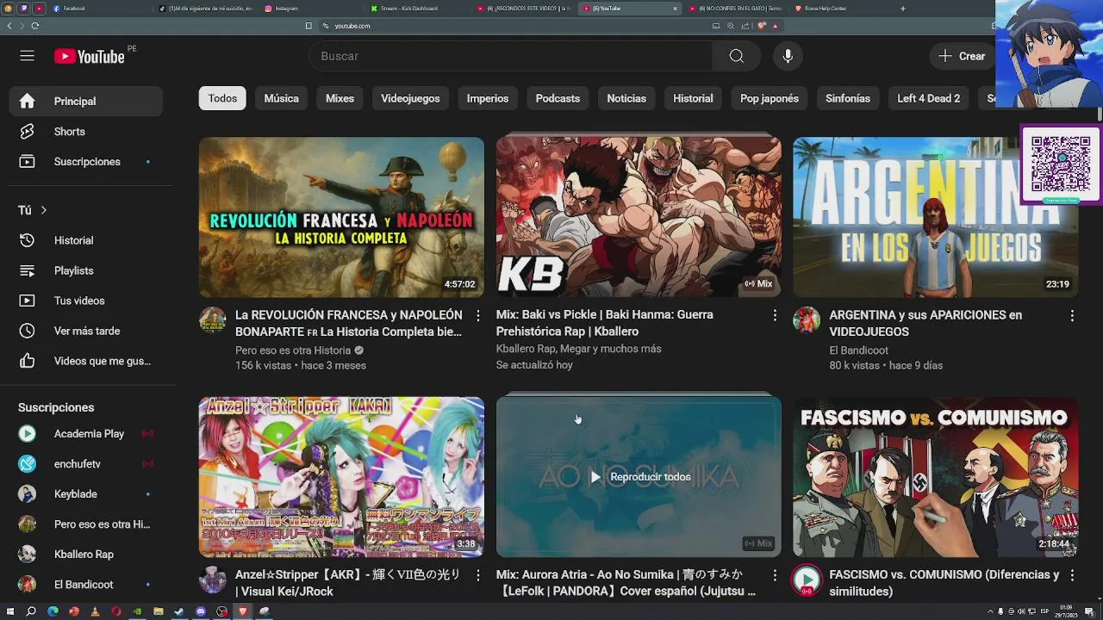Open Tus videos in the sidebar
This screenshot has width=1103, height=620.
point(85,301)
